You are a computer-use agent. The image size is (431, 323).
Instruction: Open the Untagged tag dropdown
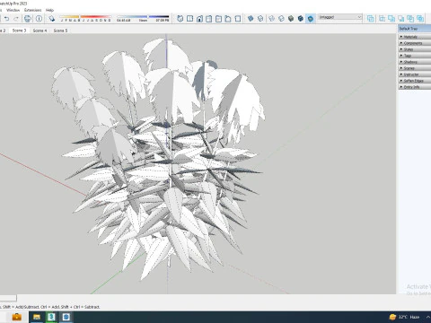(340, 17)
